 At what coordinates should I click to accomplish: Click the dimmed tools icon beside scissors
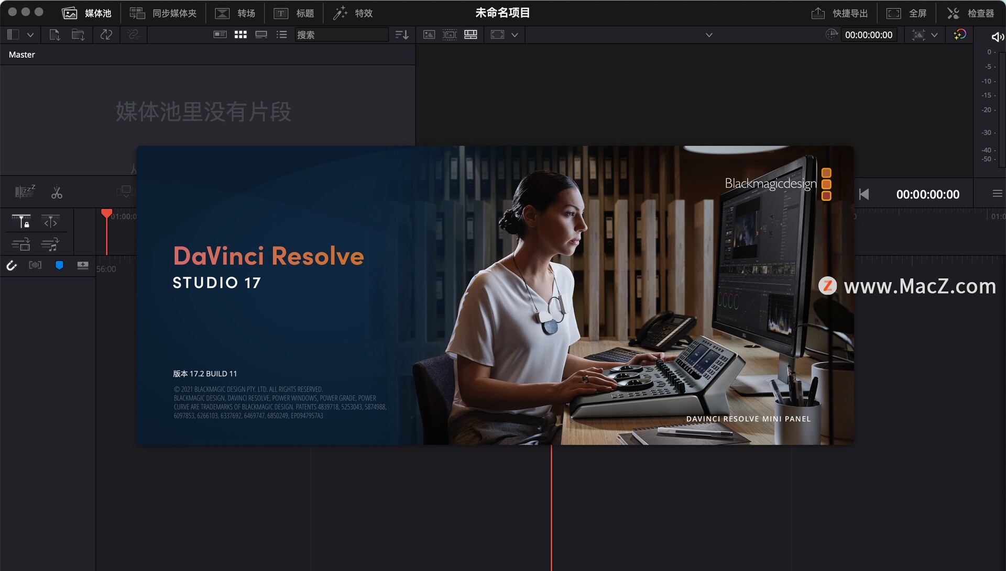coord(126,191)
